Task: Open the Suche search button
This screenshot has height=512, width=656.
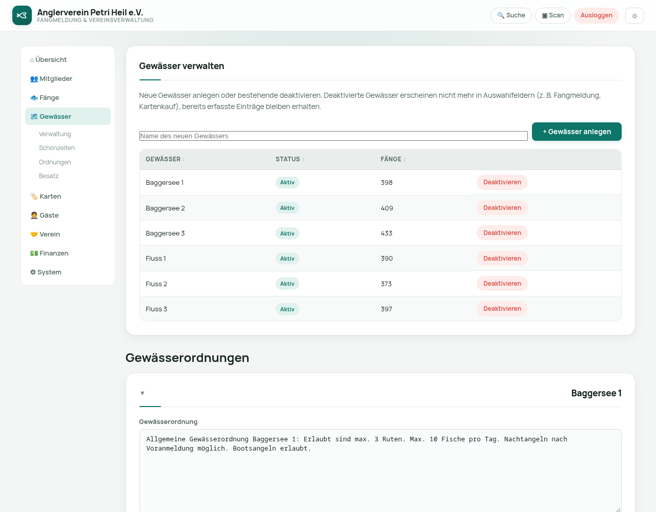Action: [x=511, y=15]
